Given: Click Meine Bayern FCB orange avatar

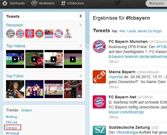Looking at the screenshot, I should 99,77.
